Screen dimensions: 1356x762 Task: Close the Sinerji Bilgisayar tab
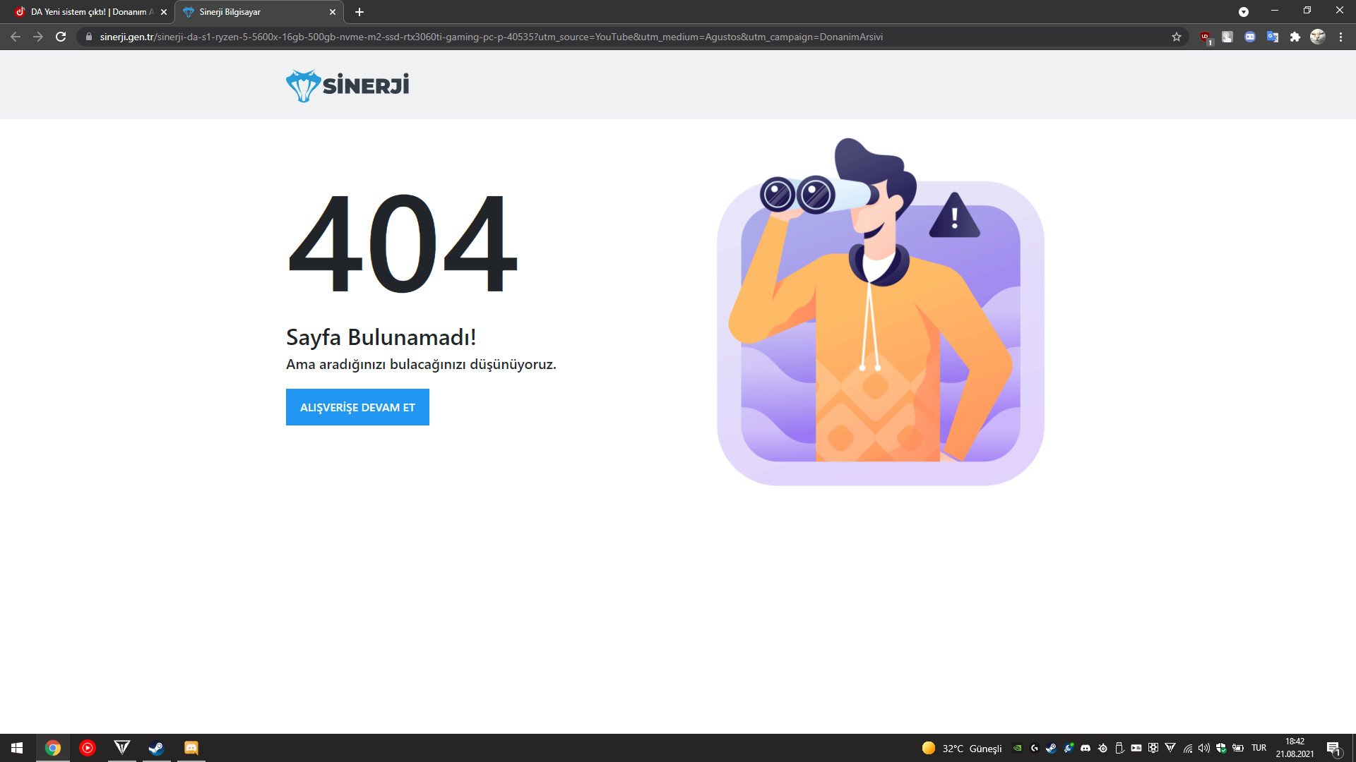click(x=333, y=12)
